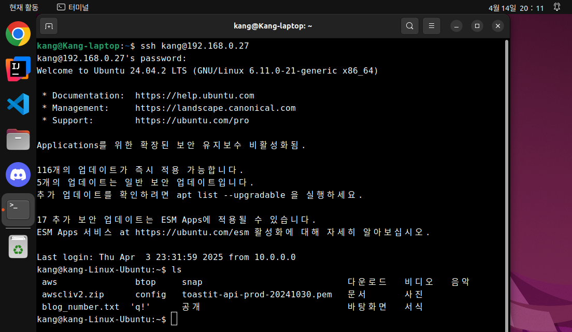Click the https://ubuntu.com/esm link

pos(192,233)
